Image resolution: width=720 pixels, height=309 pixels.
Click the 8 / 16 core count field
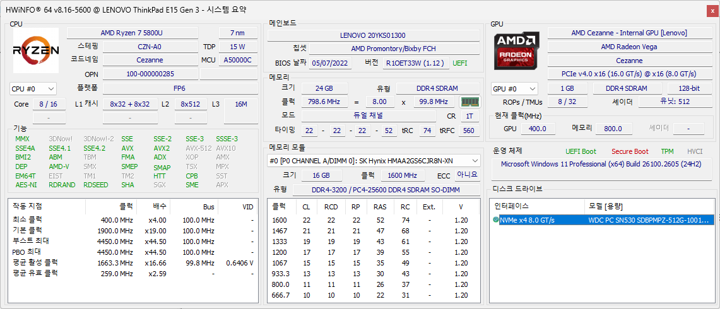[x=49, y=104]
